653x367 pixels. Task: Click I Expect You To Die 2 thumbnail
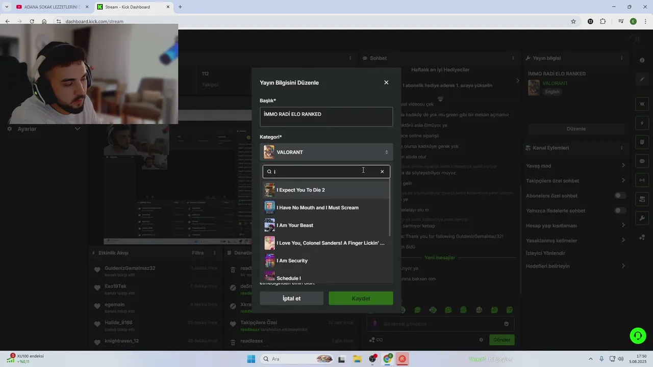coord(269,190)
